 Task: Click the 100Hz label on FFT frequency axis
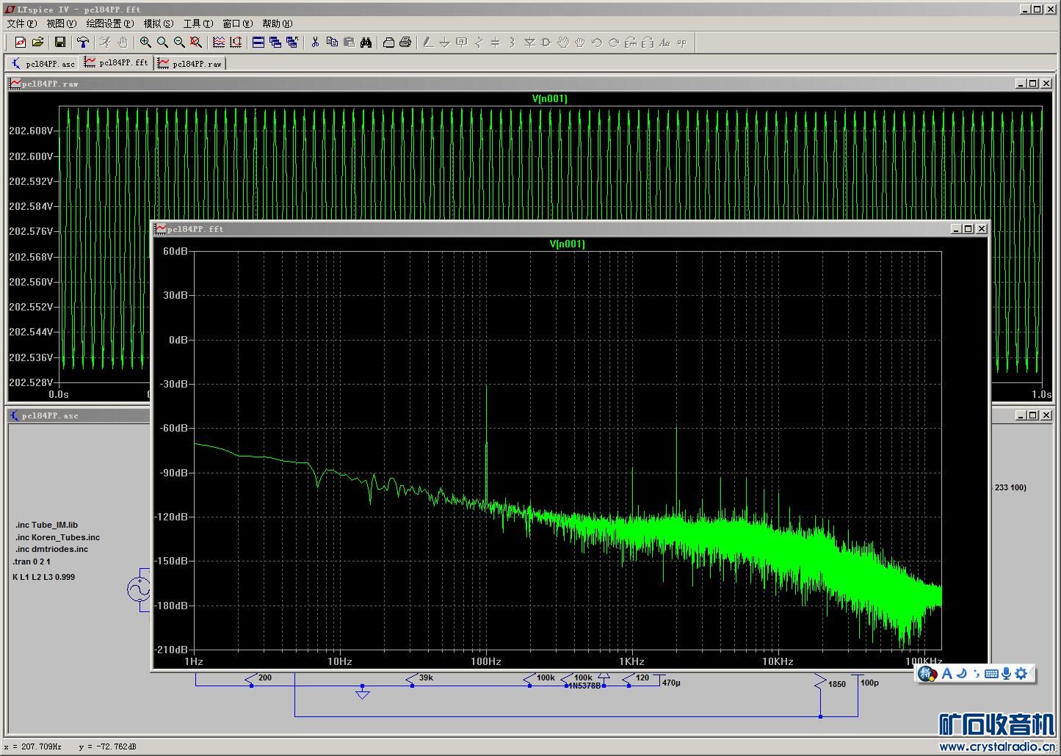(486, 661)
